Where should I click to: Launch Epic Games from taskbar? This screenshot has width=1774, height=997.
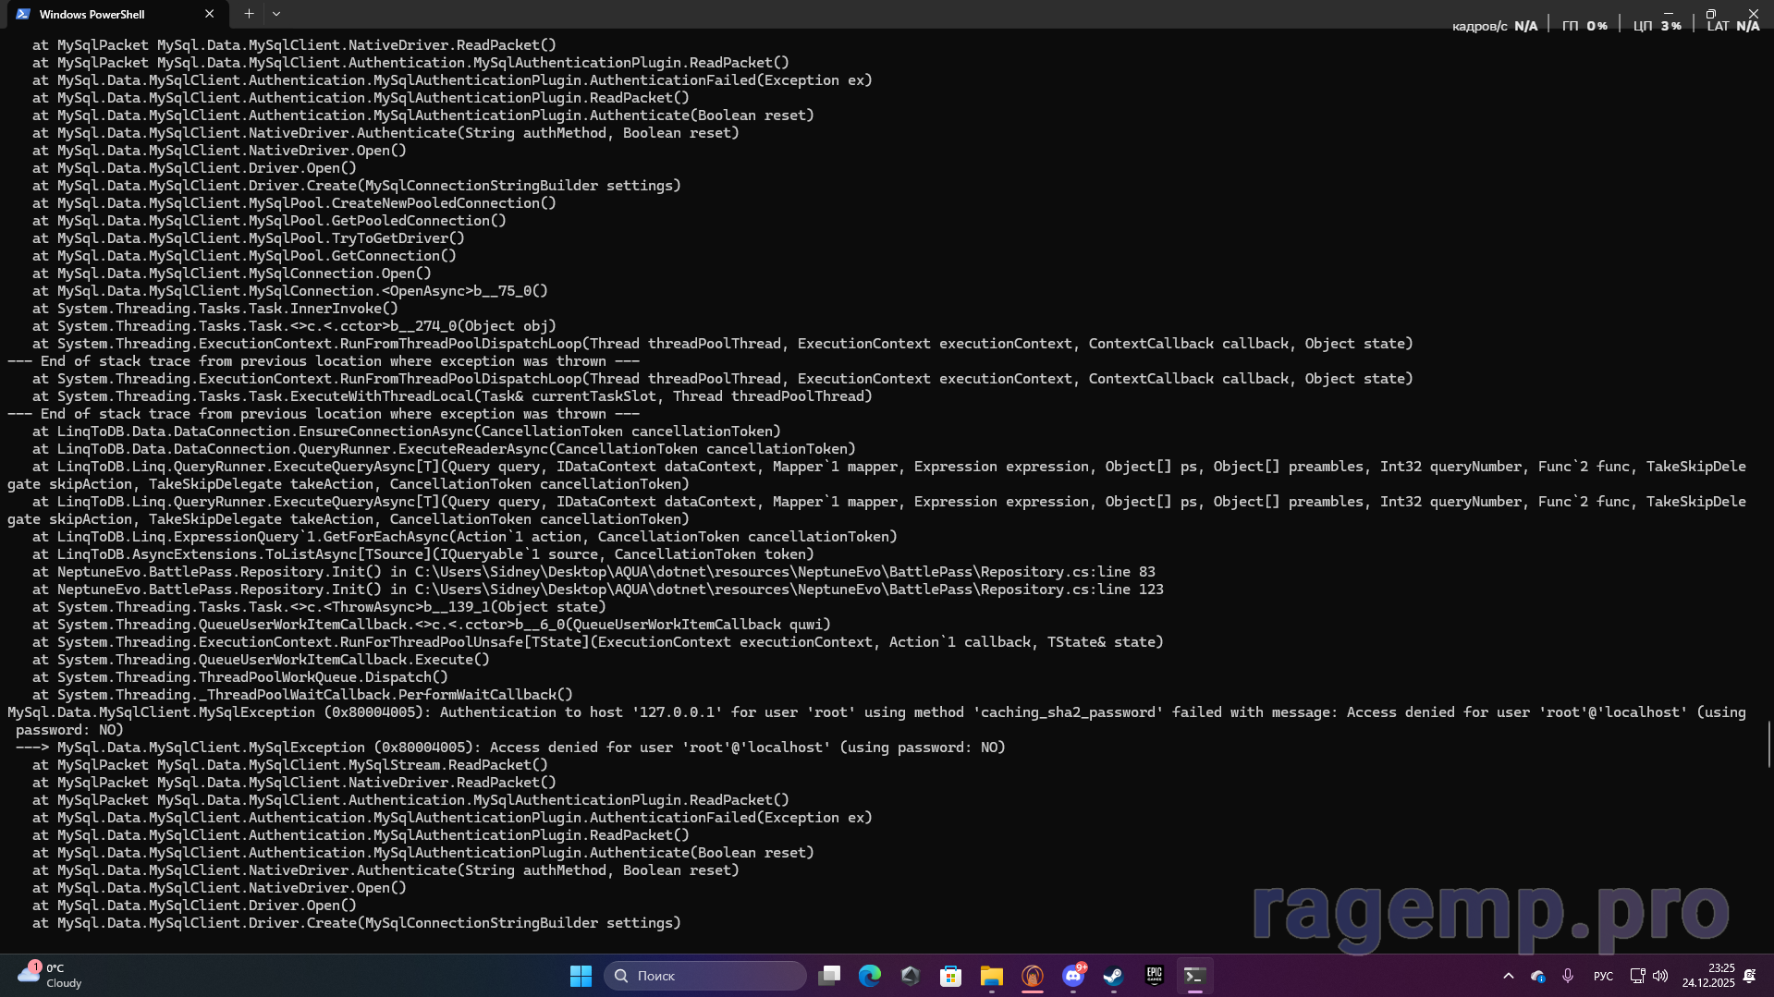click(1155, 976)
